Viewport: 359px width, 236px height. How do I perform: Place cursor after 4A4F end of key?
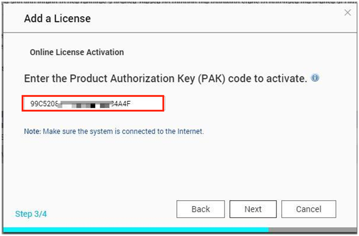(x=131, y=104)
